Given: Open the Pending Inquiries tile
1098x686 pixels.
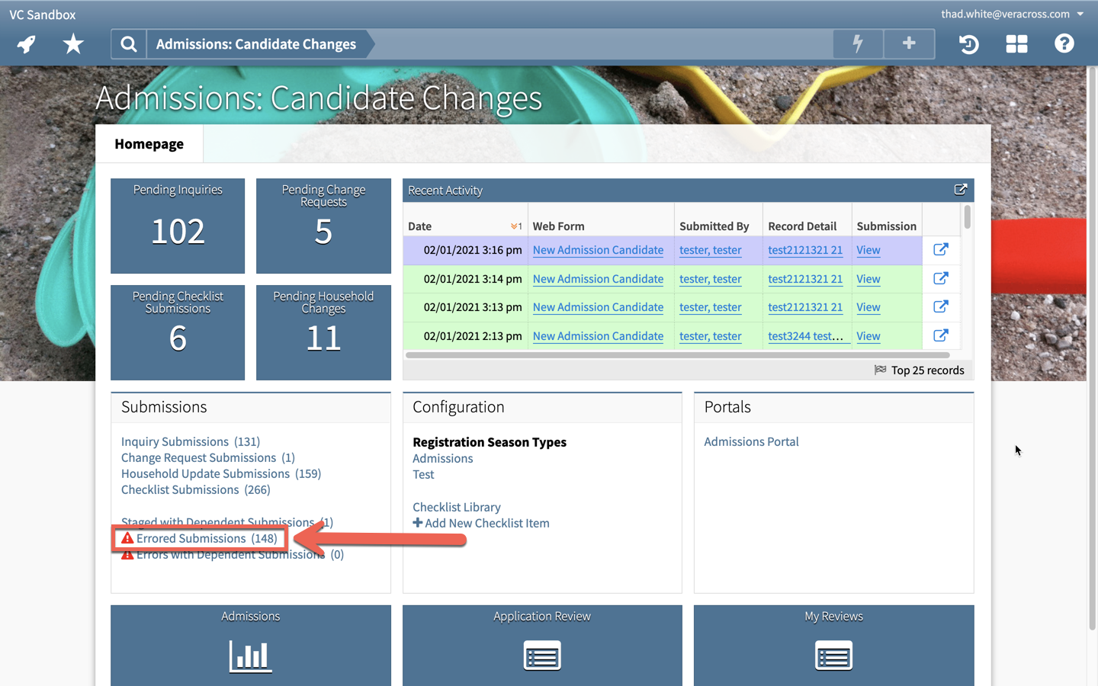Looking at the screenshot, I should tap(178, 226).
